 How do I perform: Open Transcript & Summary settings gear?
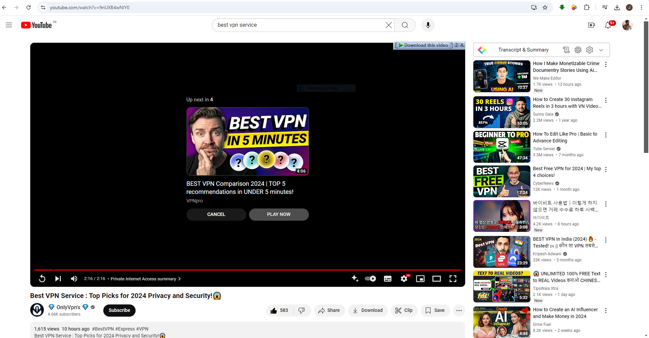coord(590,50)
